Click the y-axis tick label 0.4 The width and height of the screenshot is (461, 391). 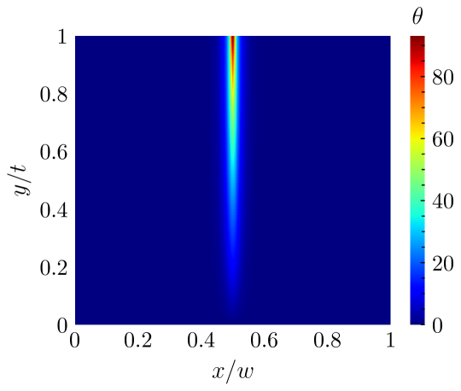pyautogui.click(x=54, y=211)
